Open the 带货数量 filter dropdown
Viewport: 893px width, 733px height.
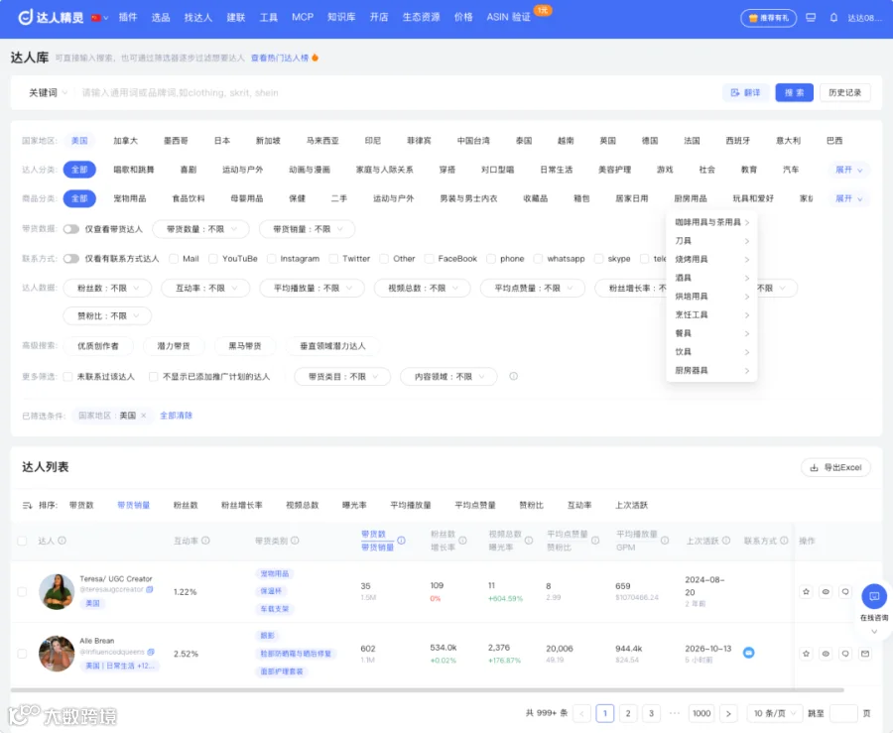point(201,229)
